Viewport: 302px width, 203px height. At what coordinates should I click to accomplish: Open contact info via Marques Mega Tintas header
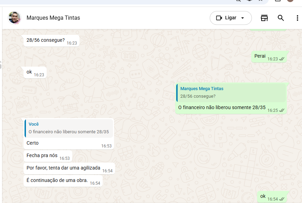[x=53, y=18]
